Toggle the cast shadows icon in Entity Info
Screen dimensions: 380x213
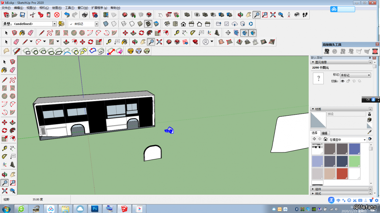(354, 81)
